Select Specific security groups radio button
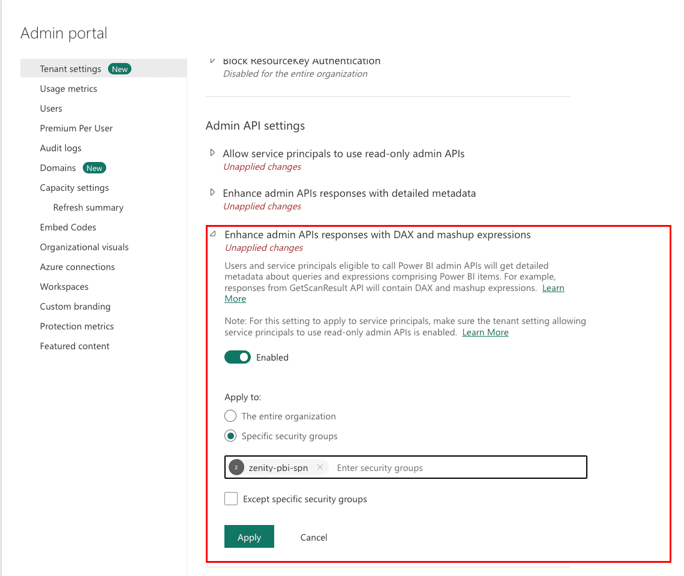The height and width of the screenshot is (576, 684). click(230, 436)
